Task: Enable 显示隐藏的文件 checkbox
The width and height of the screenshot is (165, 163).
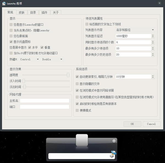Action: (77, 84)
